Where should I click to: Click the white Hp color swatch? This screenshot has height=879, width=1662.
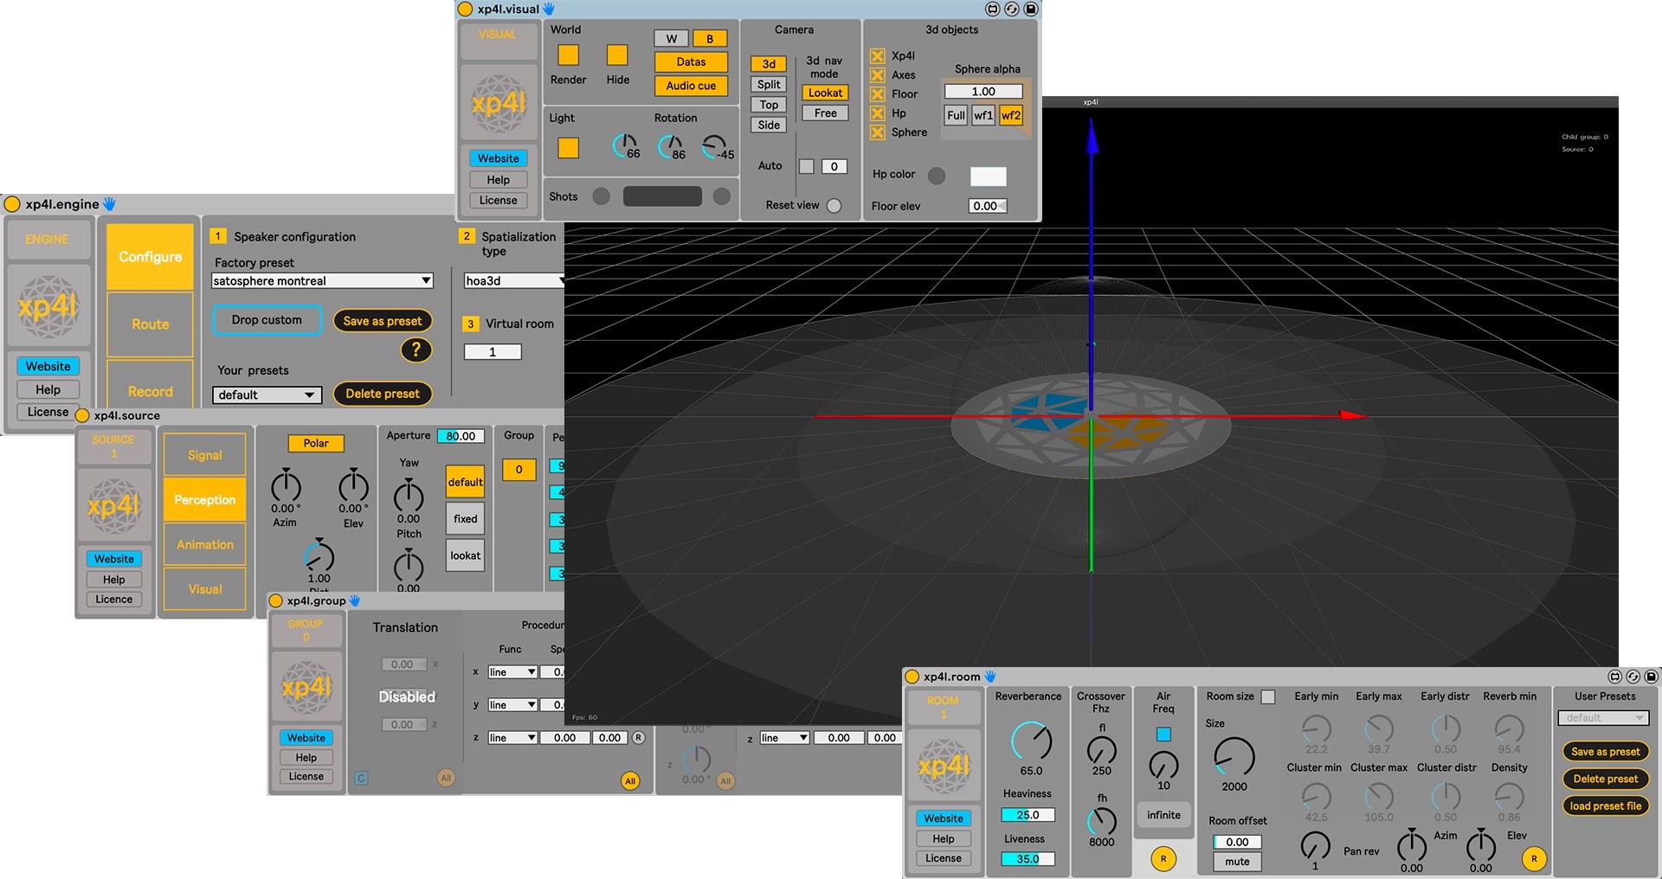[988, 176]
